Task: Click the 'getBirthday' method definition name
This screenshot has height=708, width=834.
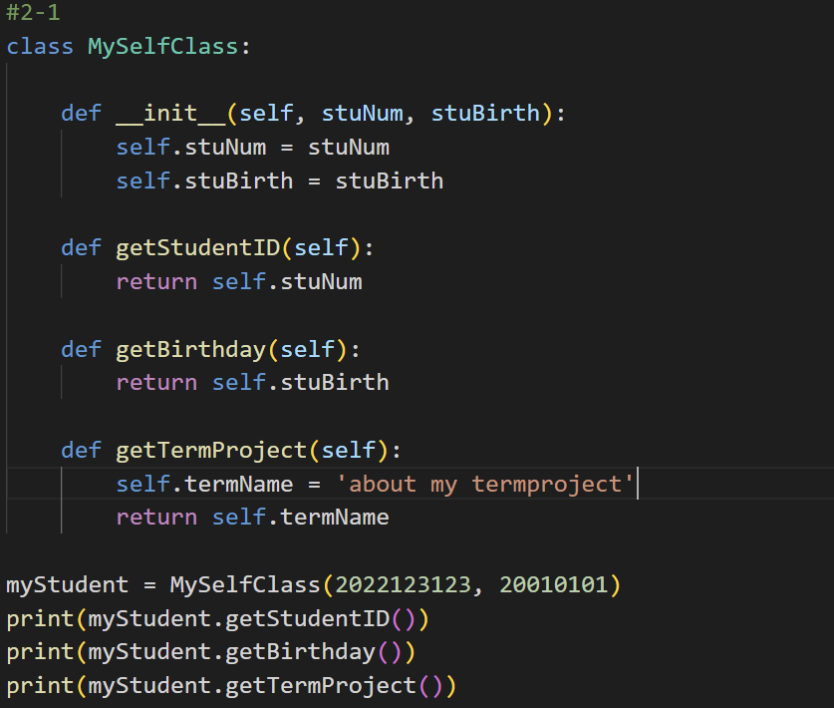Action: click(x=190, y=350)
